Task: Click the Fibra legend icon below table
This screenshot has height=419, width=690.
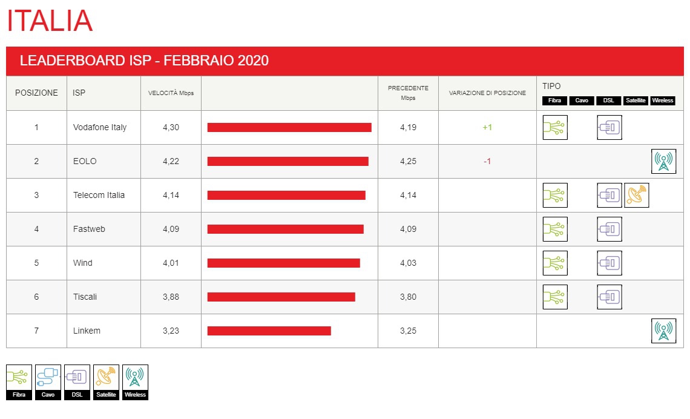Action: pos(19,382)
